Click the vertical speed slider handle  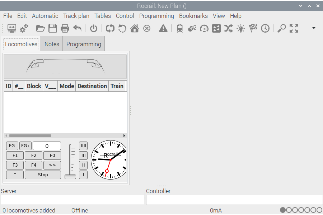click(70, 176)
